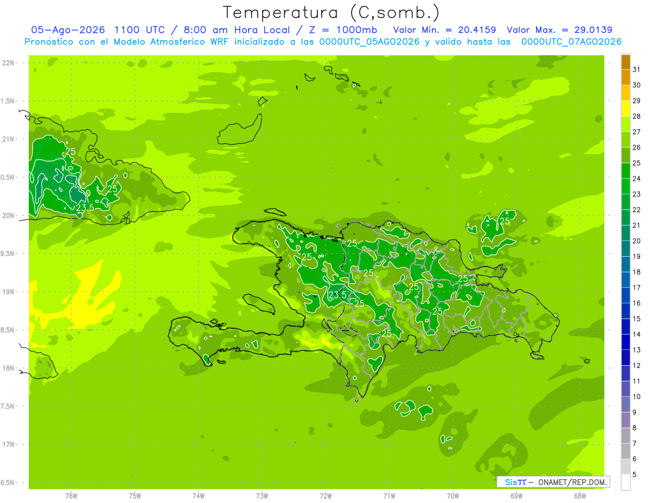This screenshot has height=503, width=651.
Task: Click the '0000UTC_07AGO2026' valid-until time
Action: [x=571, y=42]
